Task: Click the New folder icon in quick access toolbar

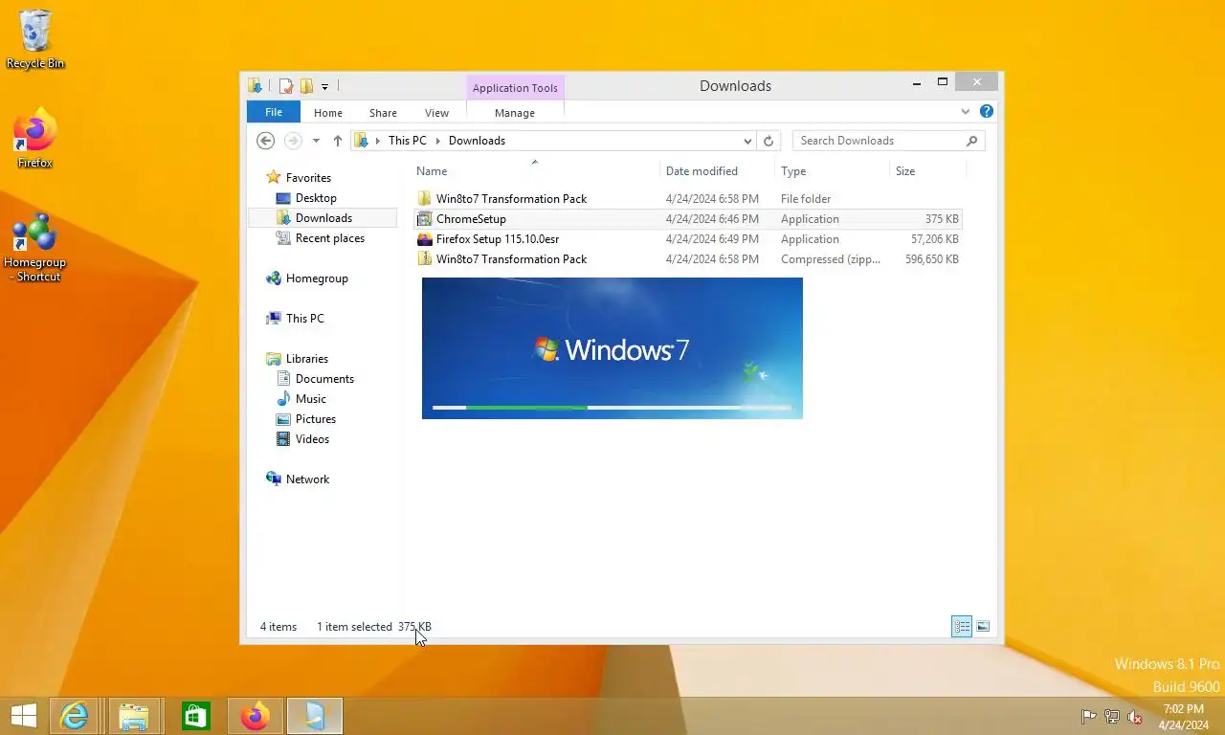Action: [306, 86]
